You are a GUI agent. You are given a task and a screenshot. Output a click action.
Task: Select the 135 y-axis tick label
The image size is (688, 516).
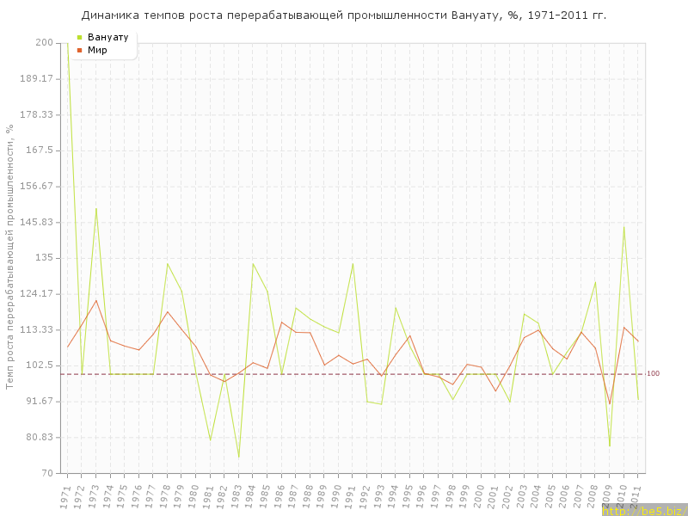[x=44, y=258]
